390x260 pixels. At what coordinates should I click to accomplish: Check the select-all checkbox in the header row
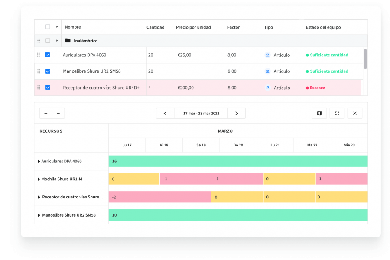[x=48, y=26]
